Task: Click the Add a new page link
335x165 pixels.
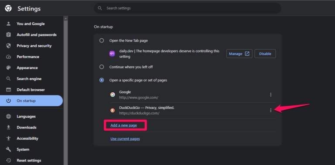Action: [x=123, y=125]
